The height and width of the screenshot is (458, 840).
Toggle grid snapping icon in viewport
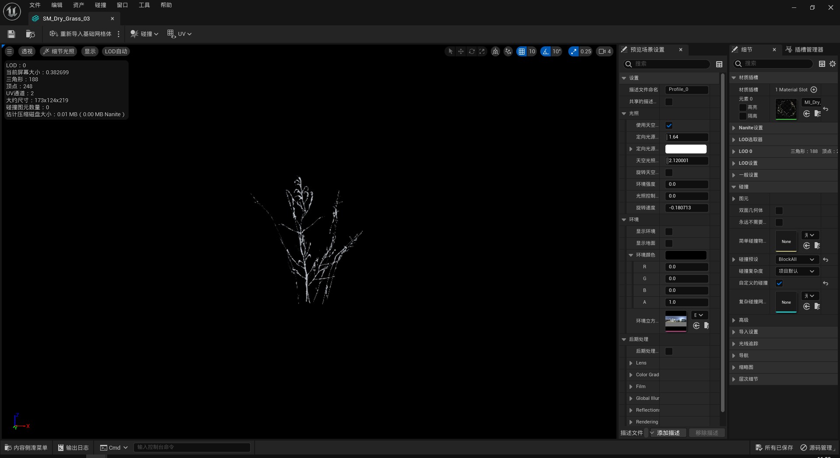[x=521, y=51]
